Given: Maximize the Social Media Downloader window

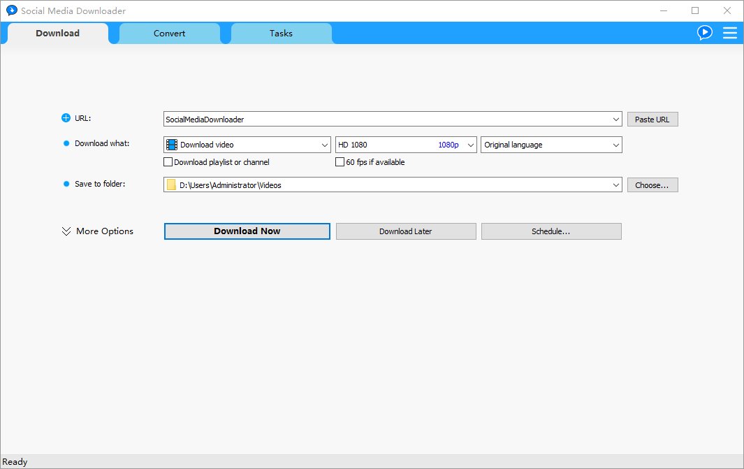Looking at the screenshot, I should point(695,10).
